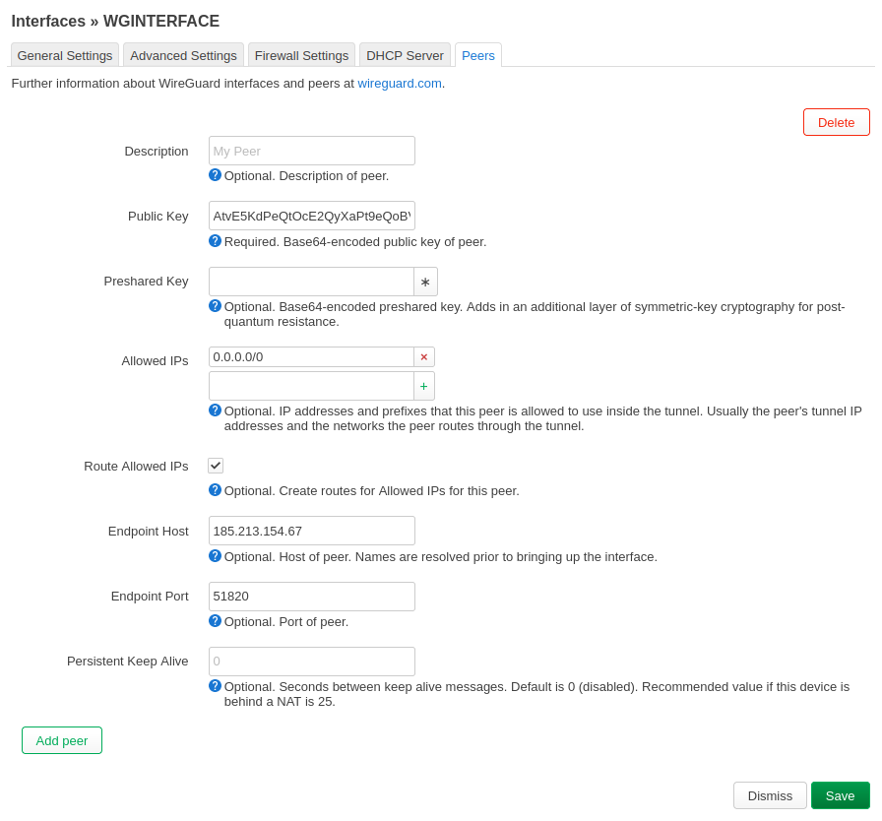Go to the Firewall Settings tab

[301, 55]
